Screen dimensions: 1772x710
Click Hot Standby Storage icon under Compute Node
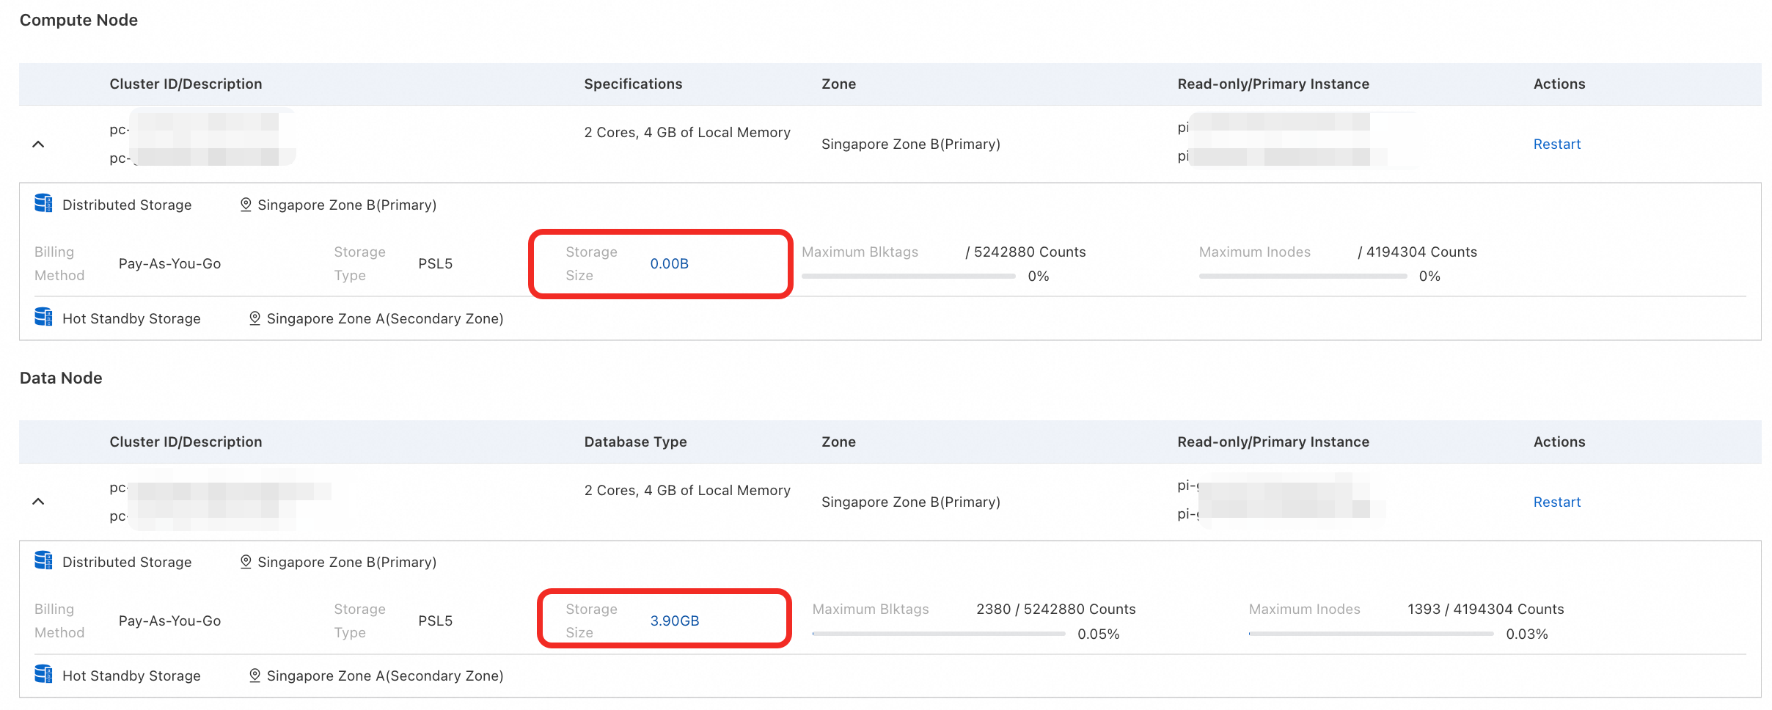43,317
